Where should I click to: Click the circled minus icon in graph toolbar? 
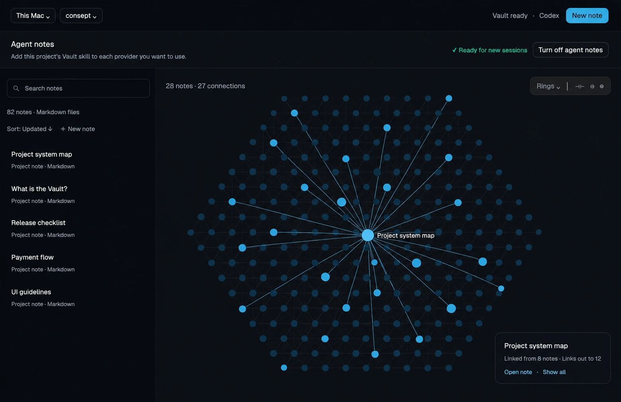tap(592, 86)
